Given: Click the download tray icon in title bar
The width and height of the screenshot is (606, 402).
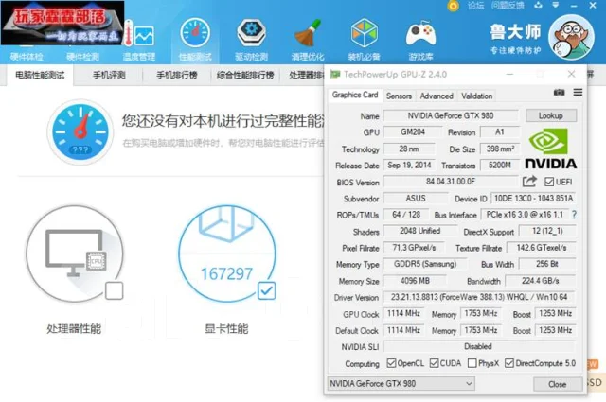Looking at the screenshot, I should pos(538,5).
